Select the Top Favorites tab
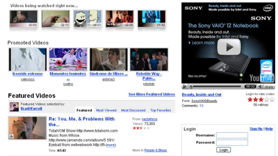 tap(160, 110)
